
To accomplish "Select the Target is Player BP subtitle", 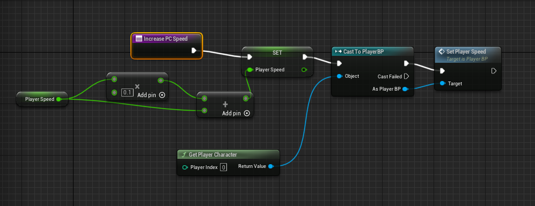I will [x=467, y=59].
